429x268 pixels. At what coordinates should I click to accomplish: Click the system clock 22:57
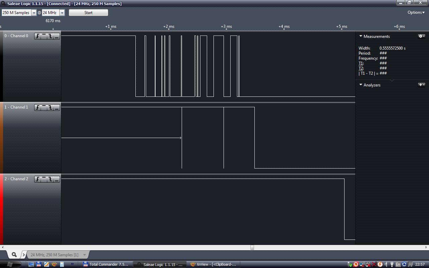(x=420, y=264)
